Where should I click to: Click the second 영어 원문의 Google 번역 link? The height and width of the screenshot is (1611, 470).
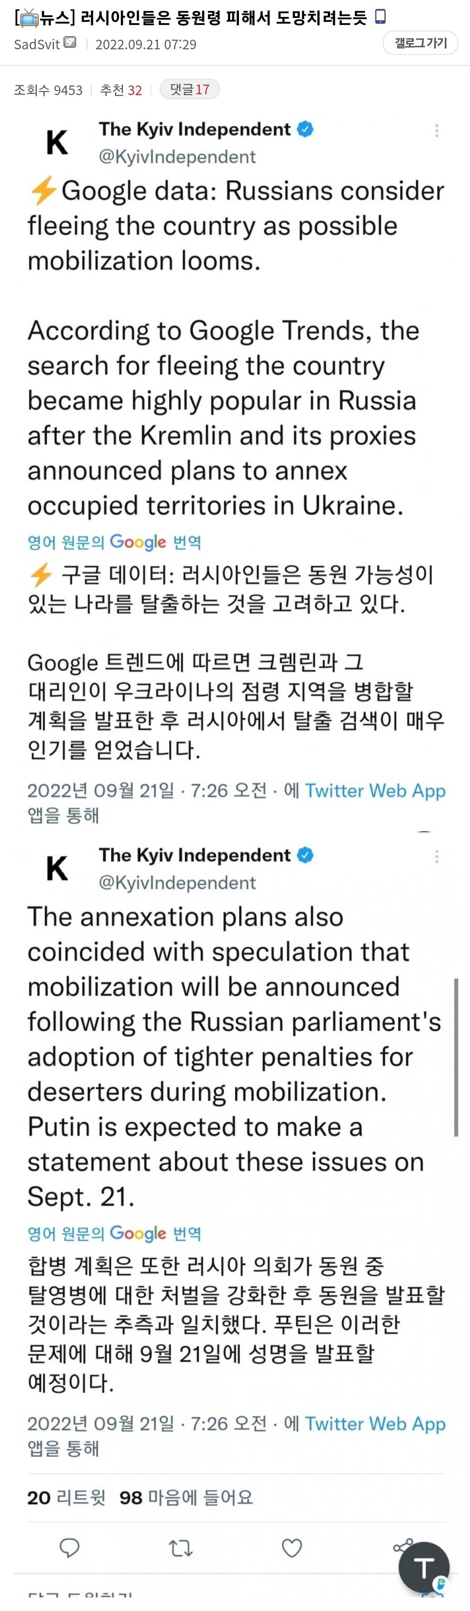click(114, 1233)
